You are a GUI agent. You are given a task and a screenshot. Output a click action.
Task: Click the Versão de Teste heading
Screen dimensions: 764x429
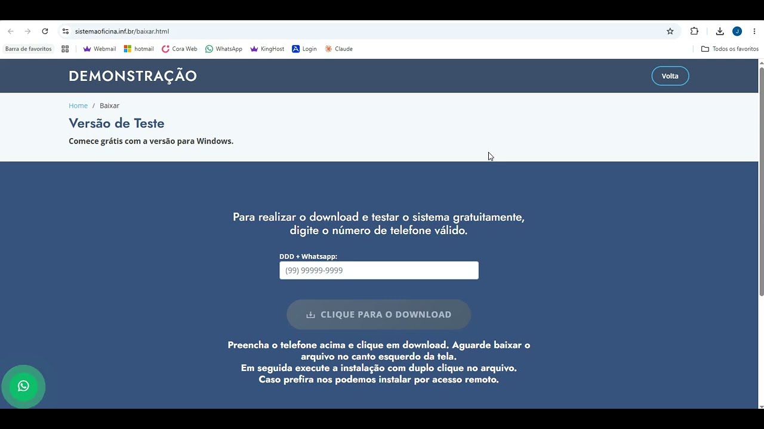pos(116,123)
